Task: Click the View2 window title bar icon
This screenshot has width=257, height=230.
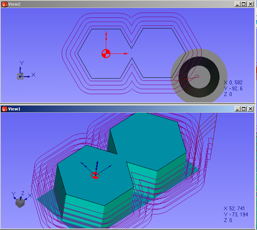Action: (x=4, y=4)
